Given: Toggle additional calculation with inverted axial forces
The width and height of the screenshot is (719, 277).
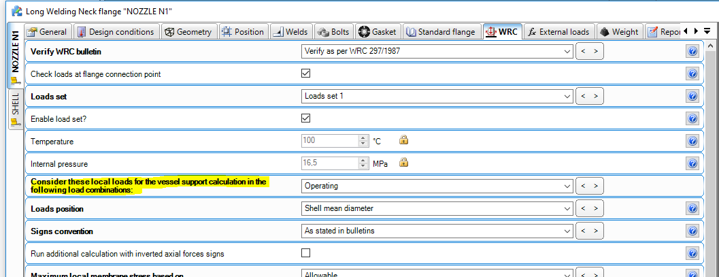Looking at the screenshot, I should coord(306,252).
